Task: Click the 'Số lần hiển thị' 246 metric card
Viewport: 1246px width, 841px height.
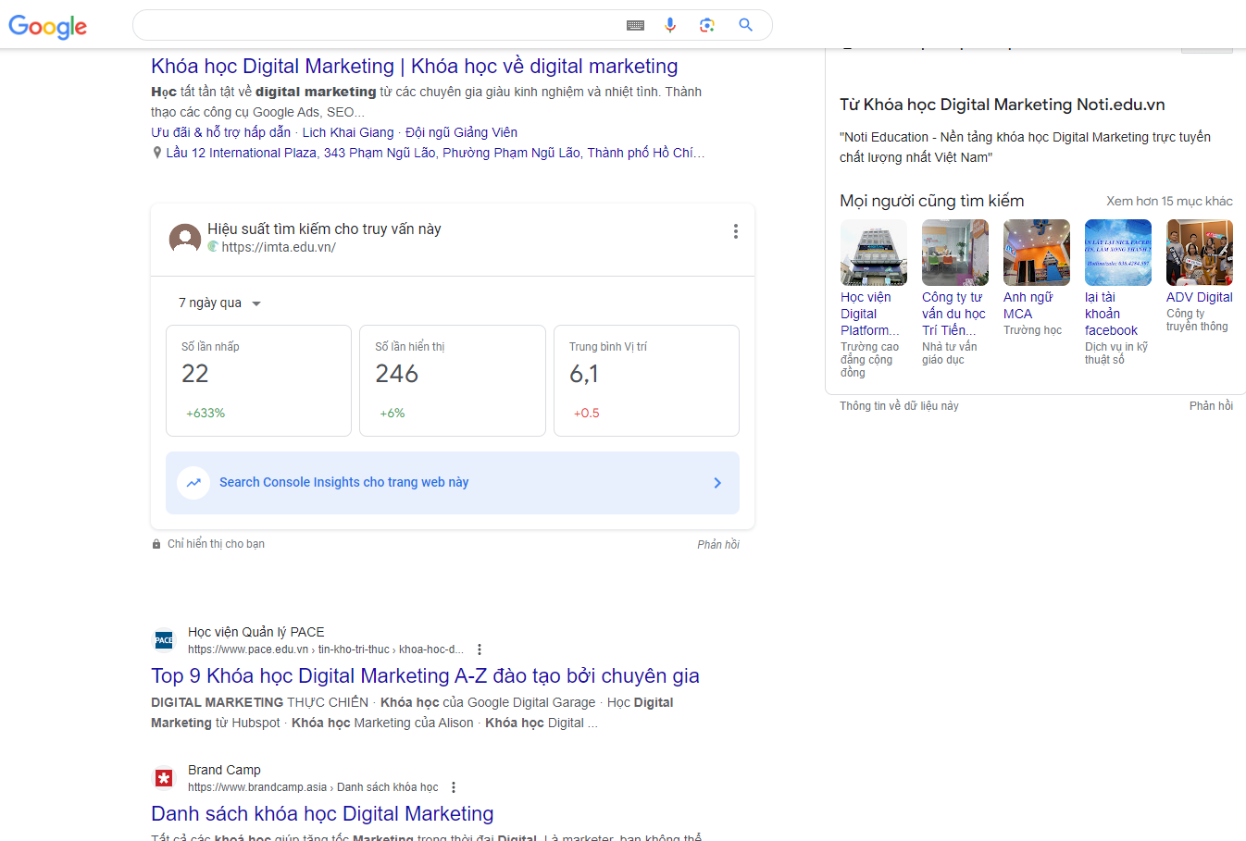Action: click(453, 380)
